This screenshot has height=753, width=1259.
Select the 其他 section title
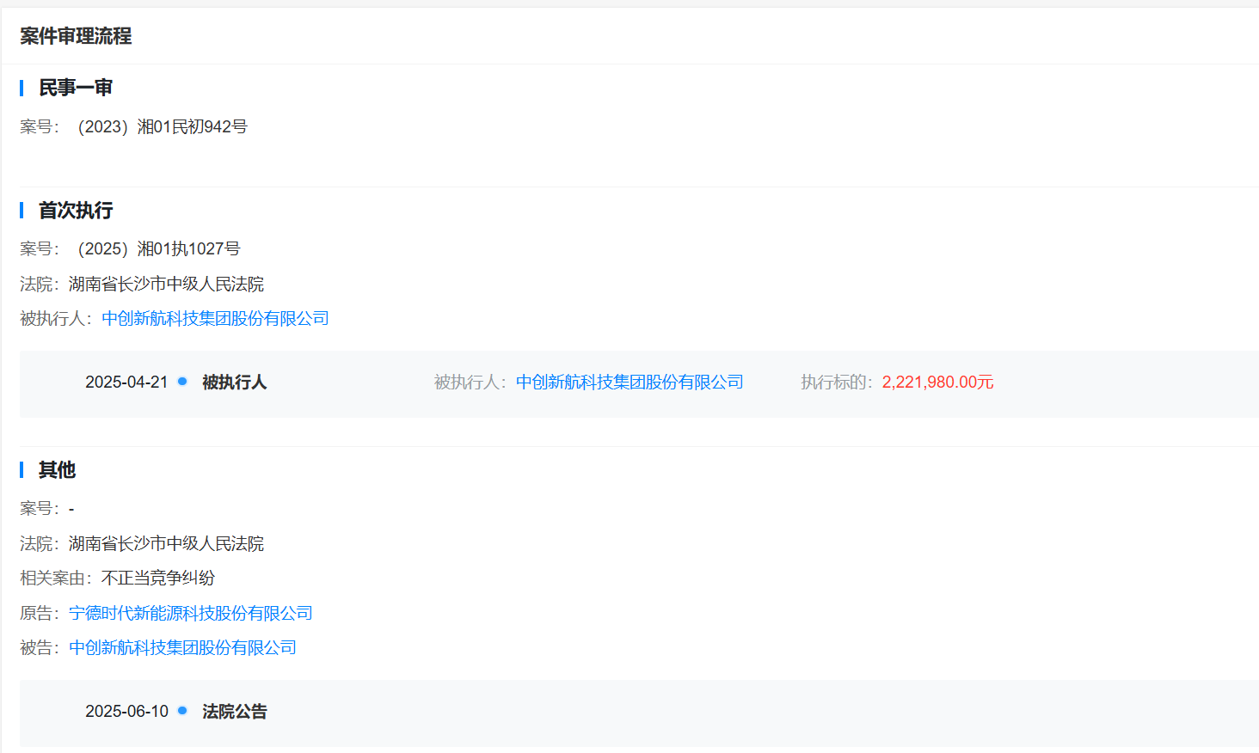(58, 470)
